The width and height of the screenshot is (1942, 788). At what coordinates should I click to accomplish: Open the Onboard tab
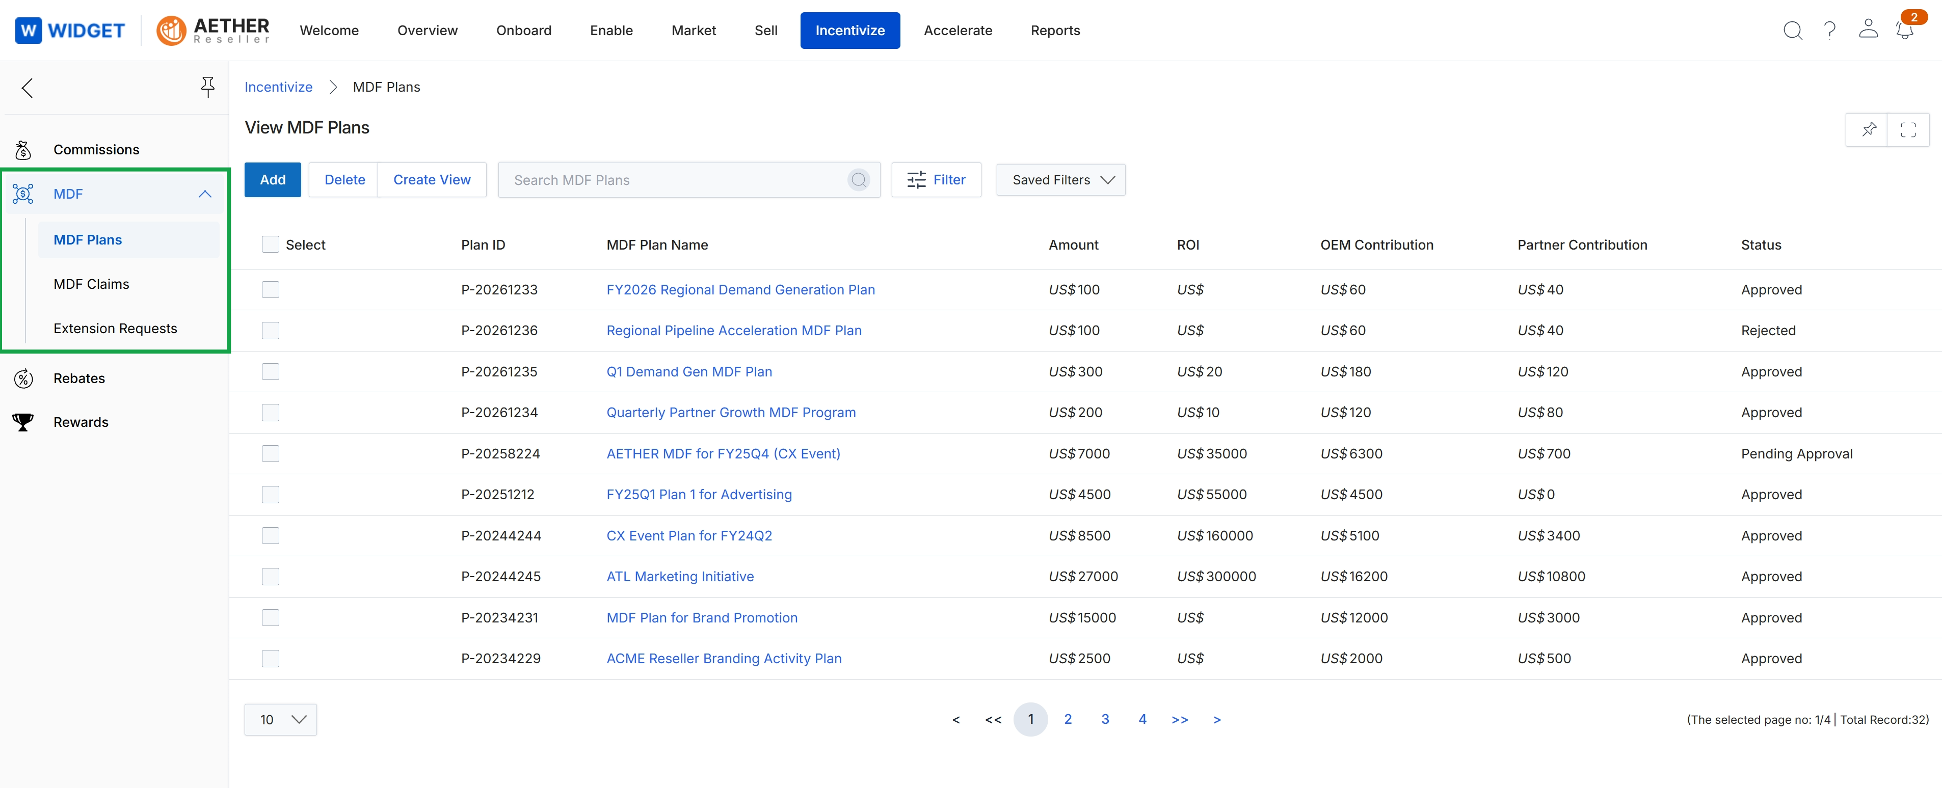coord(523,30)
